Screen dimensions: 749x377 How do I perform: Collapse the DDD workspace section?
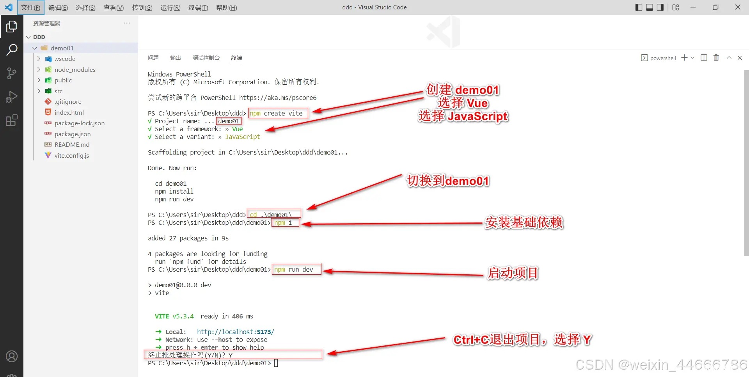28,37
